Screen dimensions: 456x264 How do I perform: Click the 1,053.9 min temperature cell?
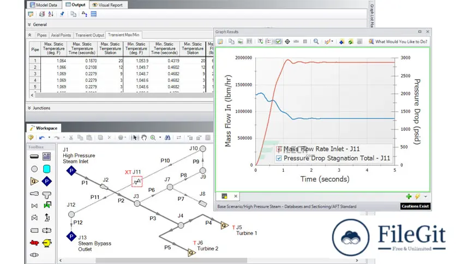click(x=136, y=61)
